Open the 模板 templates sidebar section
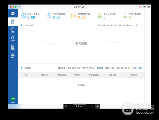Screen dimensions: 159x120 click(x=13, y=47)
